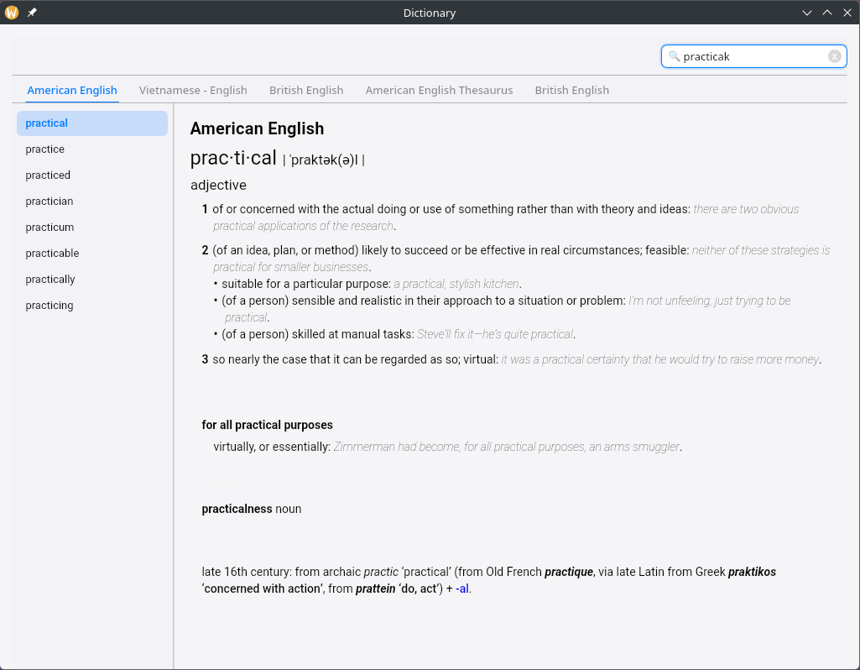The image size is (860, 670).
Task: Follow the blue '-al' suffix link
Action: (461, 589)
